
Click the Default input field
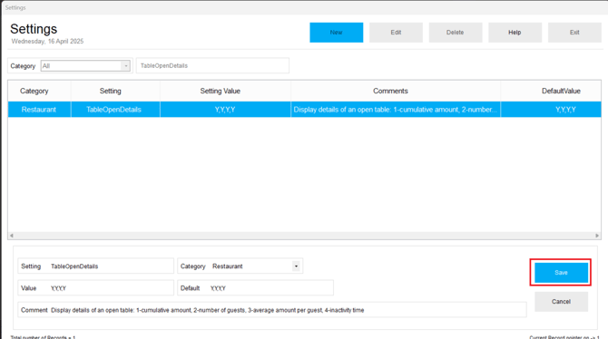(x=256, y=288)
